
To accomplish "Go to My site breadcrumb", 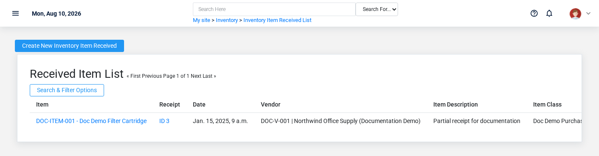I will click(x=201, y=20).
